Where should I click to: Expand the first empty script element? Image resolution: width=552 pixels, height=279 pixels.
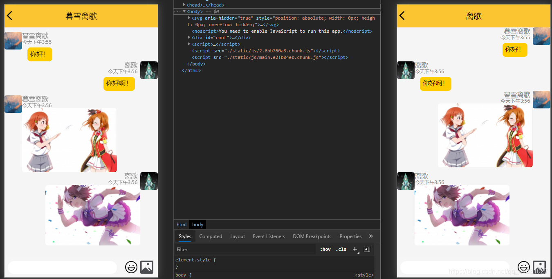tap(189, 44)
